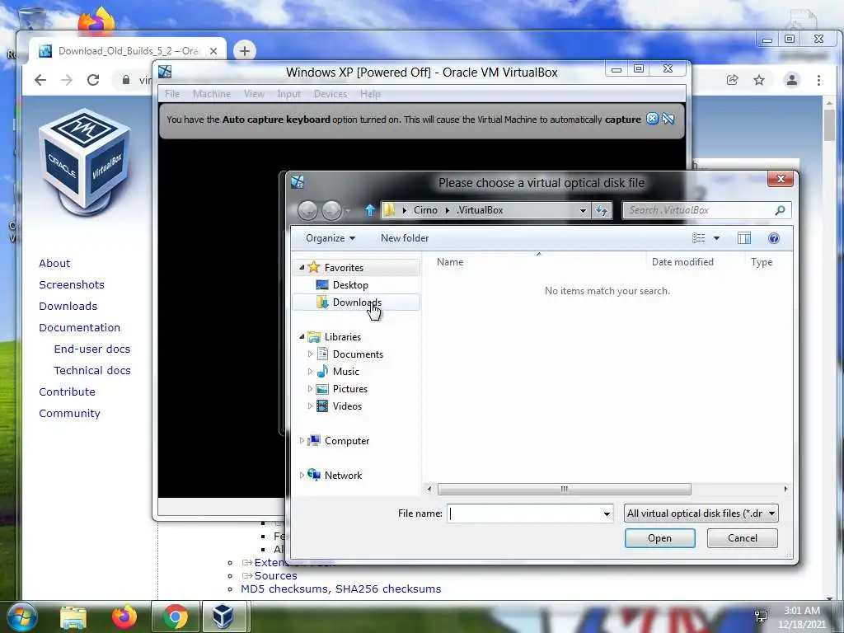Click the Cancel button

tap(742, 537)
